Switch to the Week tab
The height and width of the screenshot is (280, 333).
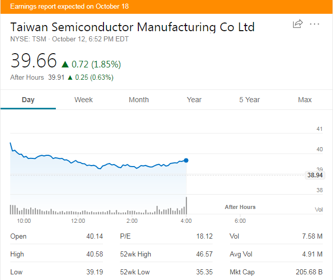click(84, 100)
